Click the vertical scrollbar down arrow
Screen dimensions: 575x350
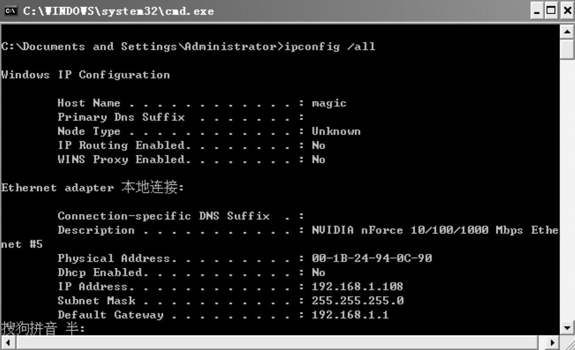(x=567, y=327)
